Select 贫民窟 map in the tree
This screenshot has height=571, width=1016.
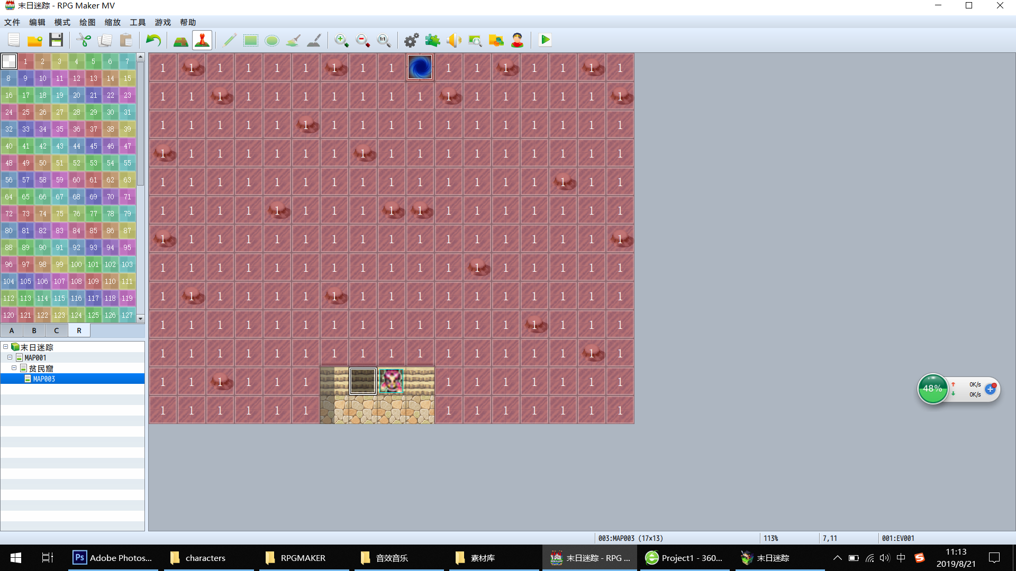click(x=41, y=369)
